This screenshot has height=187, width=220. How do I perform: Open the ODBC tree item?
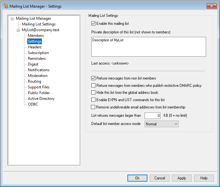(33, 104)
